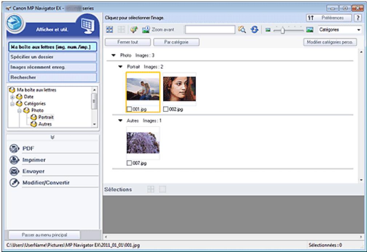The height and width of the screenshot is (252, 367).
Task: Expand the Date tree node
Action: coord(12,97)
